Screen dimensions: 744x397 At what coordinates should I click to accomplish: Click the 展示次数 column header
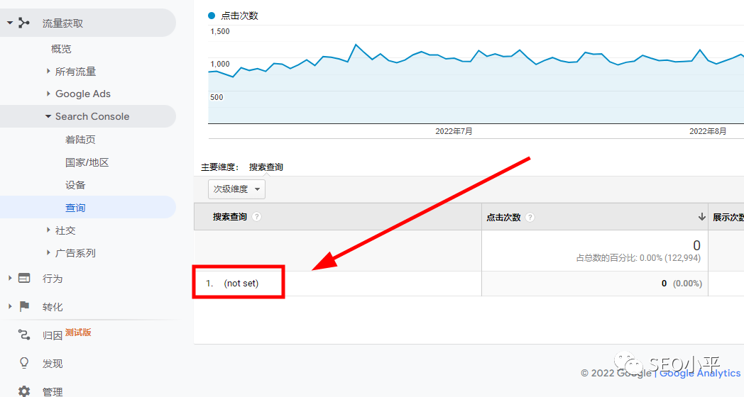tap(728, 217)
